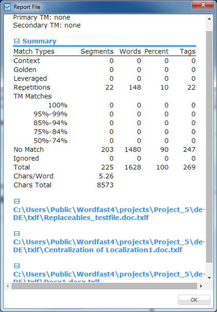Open the Centralization of Localization1.doc.txlf link
The width and height of the screenshot is (217, 312).
(110, 246)
